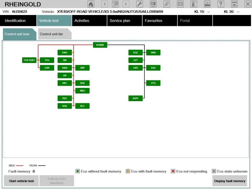Click the Display fault memory button

click(x=230, y=181)
